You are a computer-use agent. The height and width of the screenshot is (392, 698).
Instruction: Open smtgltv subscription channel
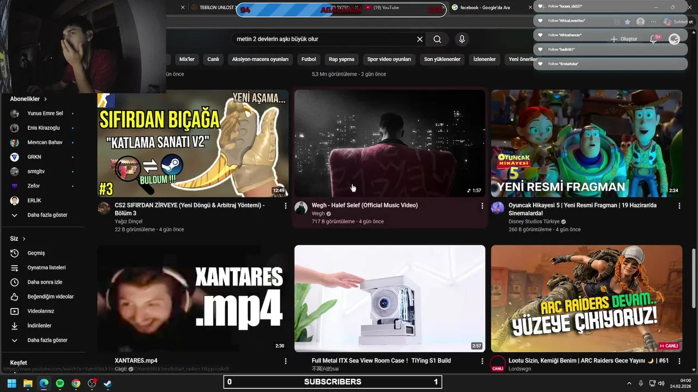point(36,171)
